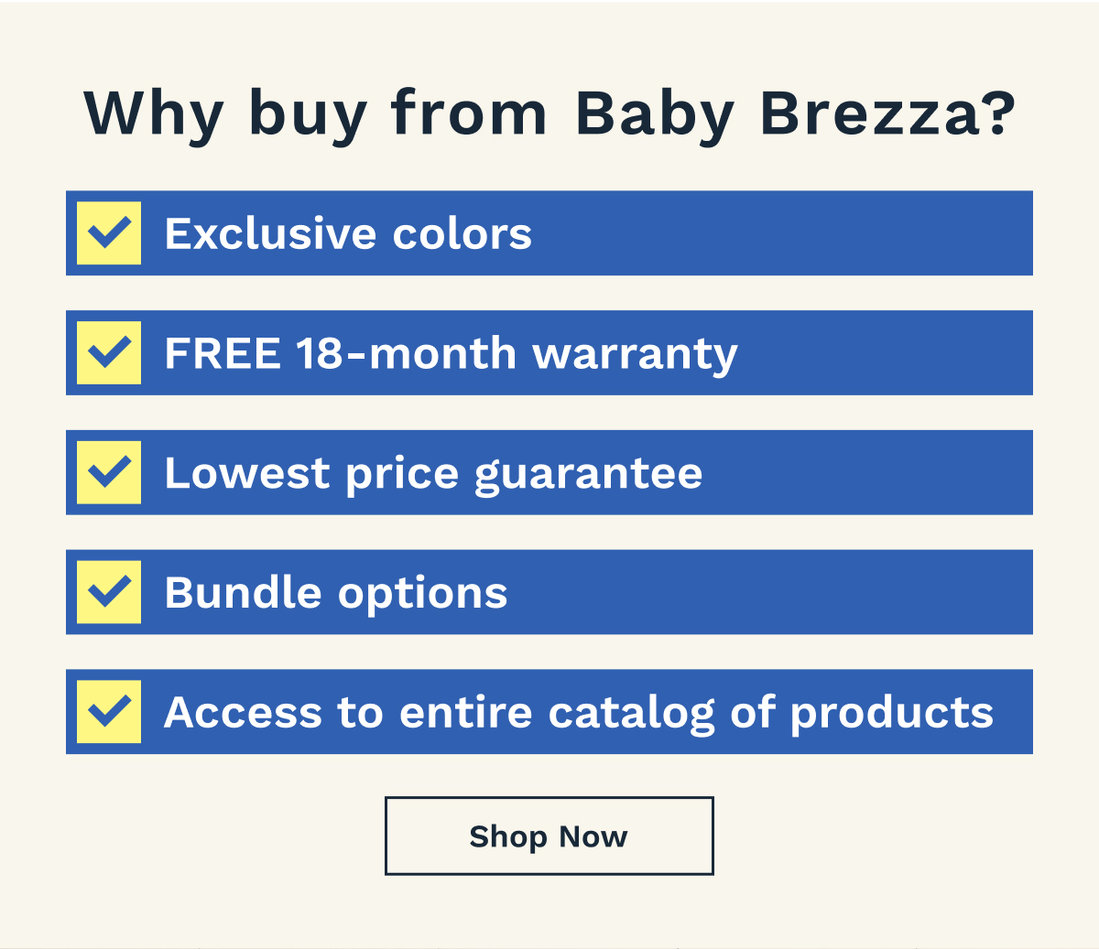The height and width of the screenshot is (949, 1099).
Task: Click the blue catalog of products banner
Action: [x=1013, y=712]
